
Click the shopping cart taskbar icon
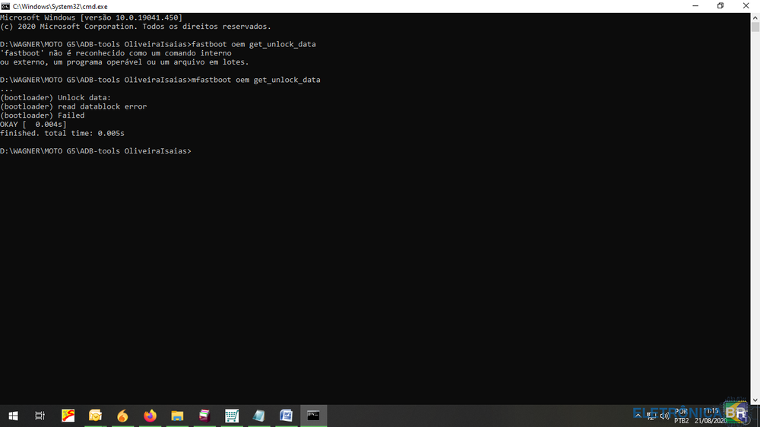(x=232, y=416)
